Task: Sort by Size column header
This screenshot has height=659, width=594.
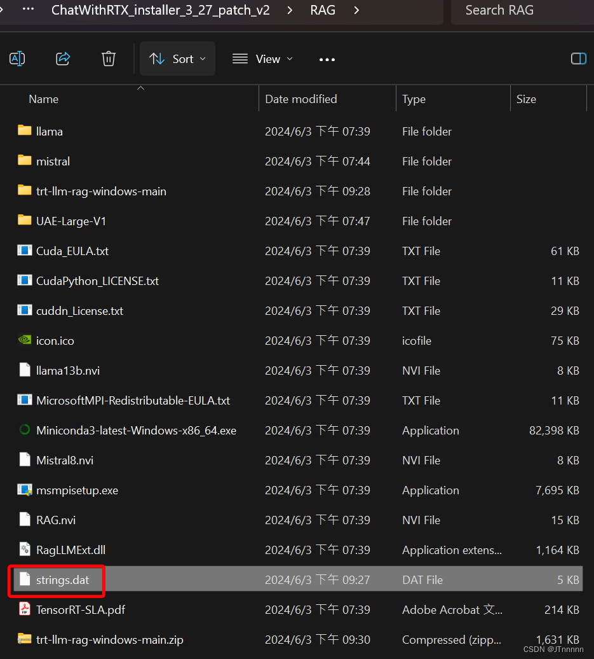Action: (x=526, y=99)
